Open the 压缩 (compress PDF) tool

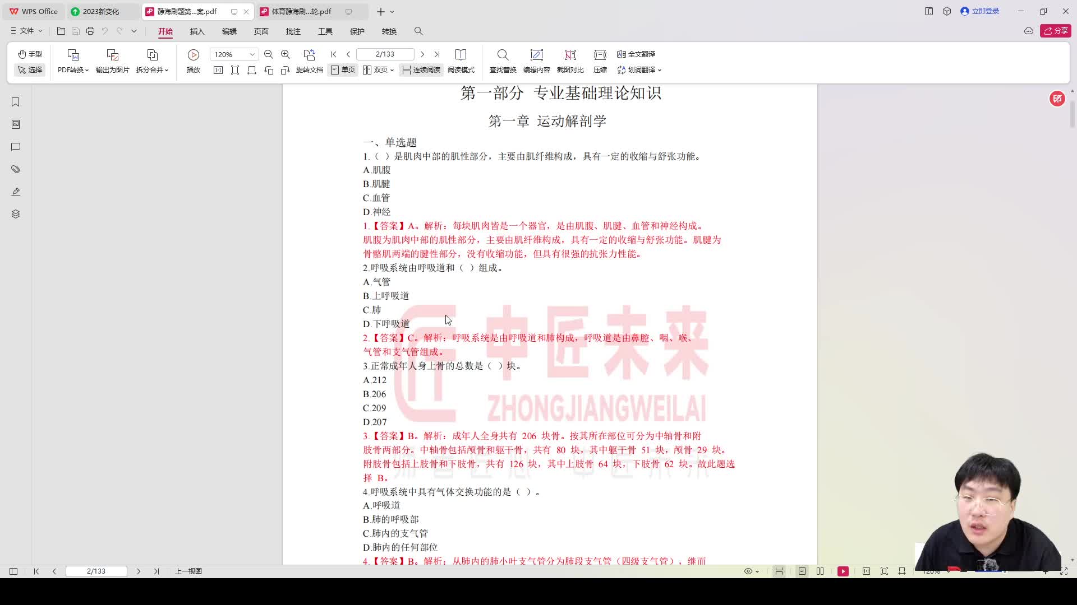[600, 60]
